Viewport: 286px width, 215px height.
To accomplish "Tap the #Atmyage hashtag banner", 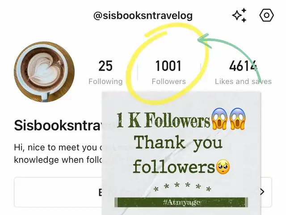I will point(181,202).
